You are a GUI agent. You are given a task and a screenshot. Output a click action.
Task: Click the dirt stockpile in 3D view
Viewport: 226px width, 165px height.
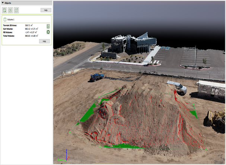point(141,111)
